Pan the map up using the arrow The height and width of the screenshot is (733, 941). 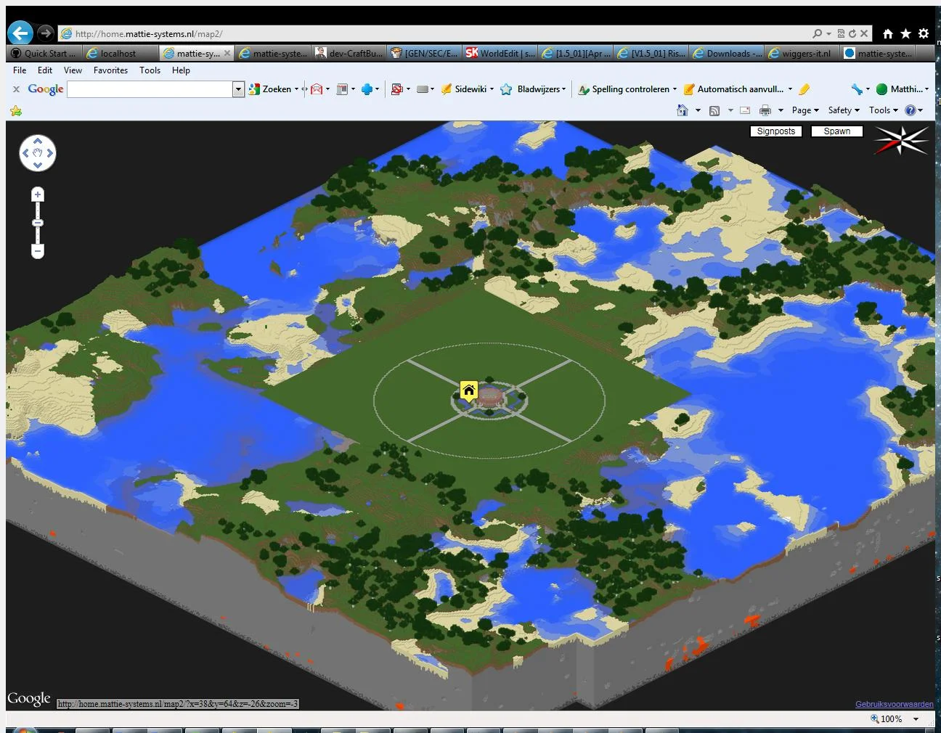click(x=38, y=141)
